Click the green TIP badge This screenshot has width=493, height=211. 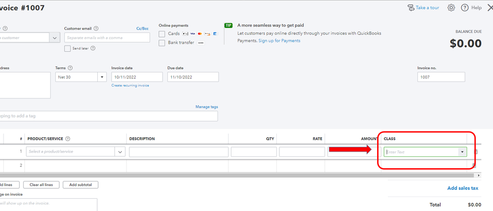pyautogui.click(x=228, y=26)
